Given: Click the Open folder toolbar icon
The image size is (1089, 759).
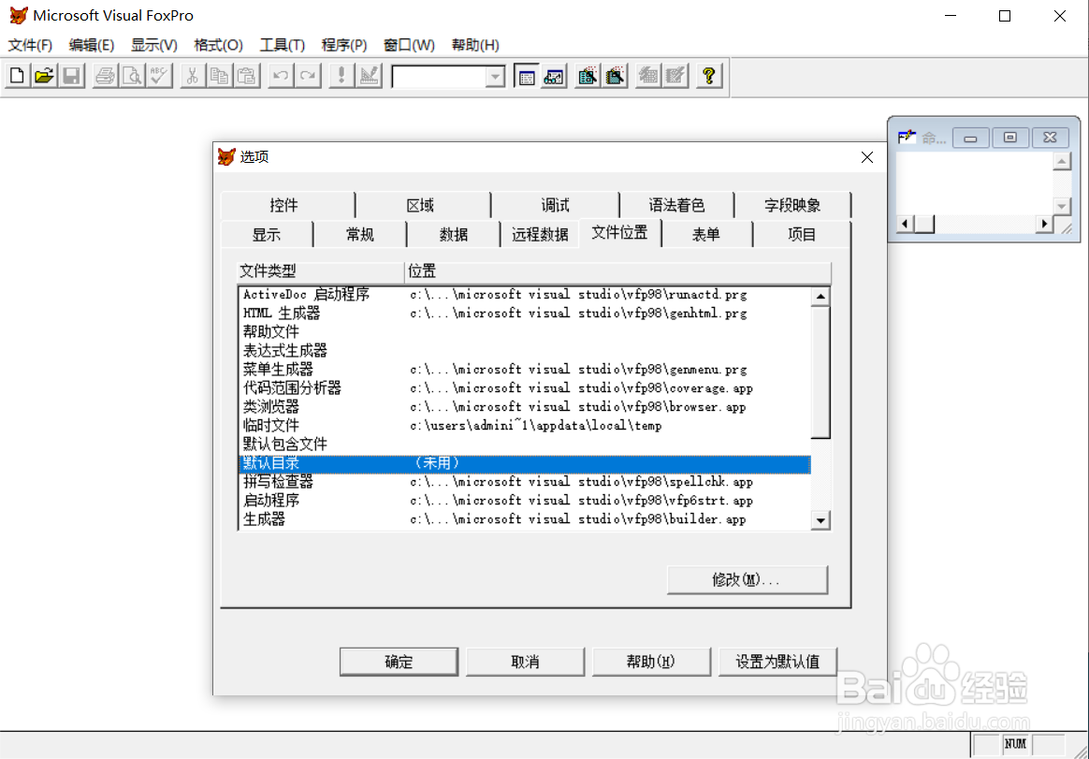Looking at the screenshot, I should point(44,76).
